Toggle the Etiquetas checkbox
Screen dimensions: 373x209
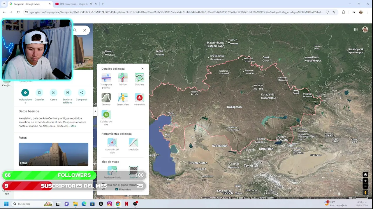(117, 189)
